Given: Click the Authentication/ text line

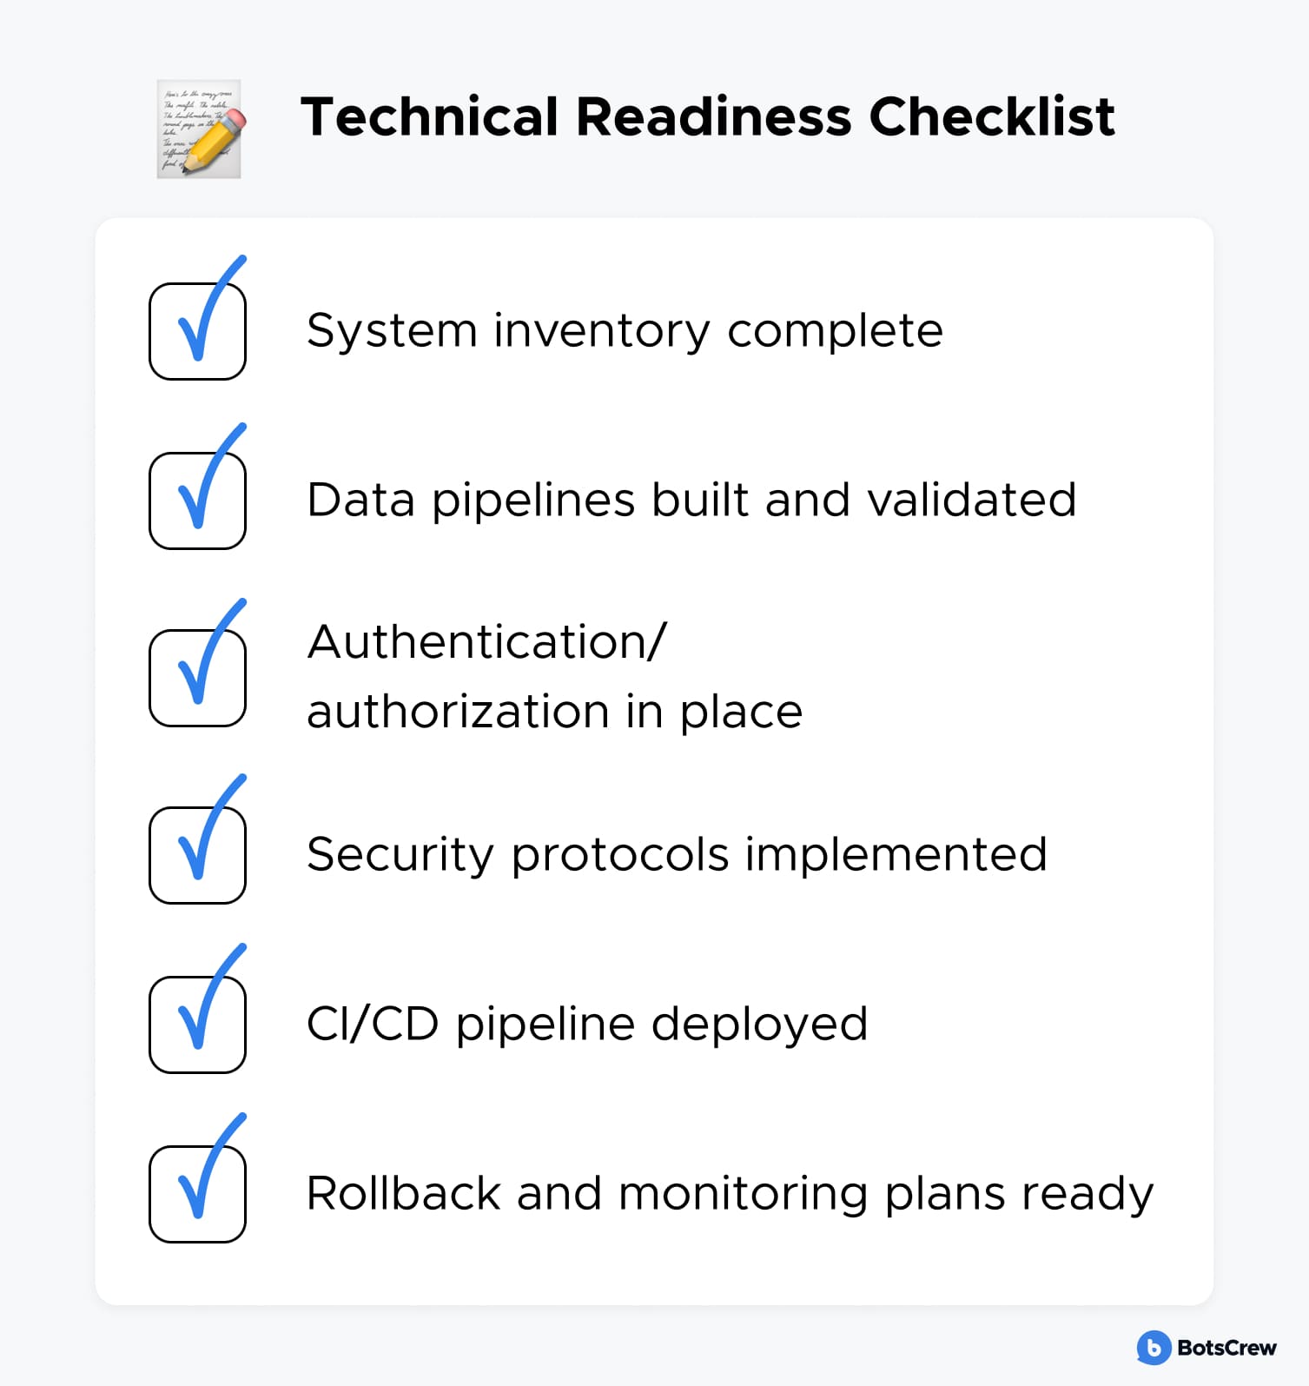Looking at the screenshot, I should pos(487,642).
